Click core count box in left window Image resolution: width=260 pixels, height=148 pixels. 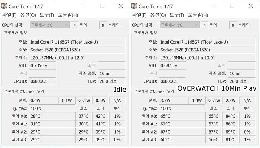tap(75, 26)
